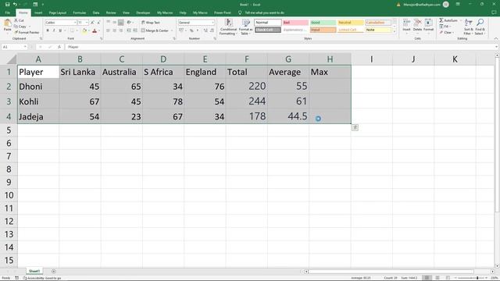Click Merge & Center button
The width and height of the screenshot is (500, 281).
[x=155, y=30]
